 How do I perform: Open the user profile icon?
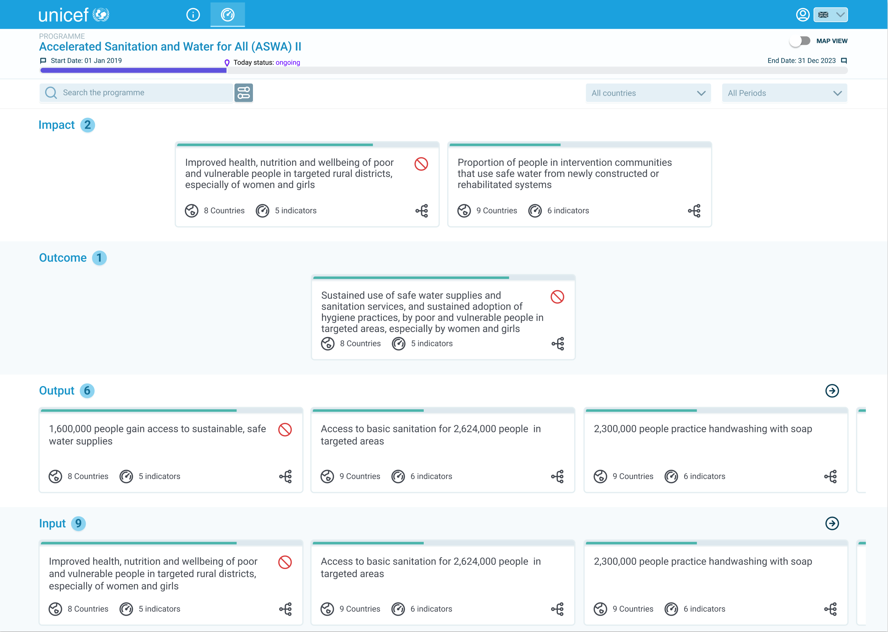(802, 15)
